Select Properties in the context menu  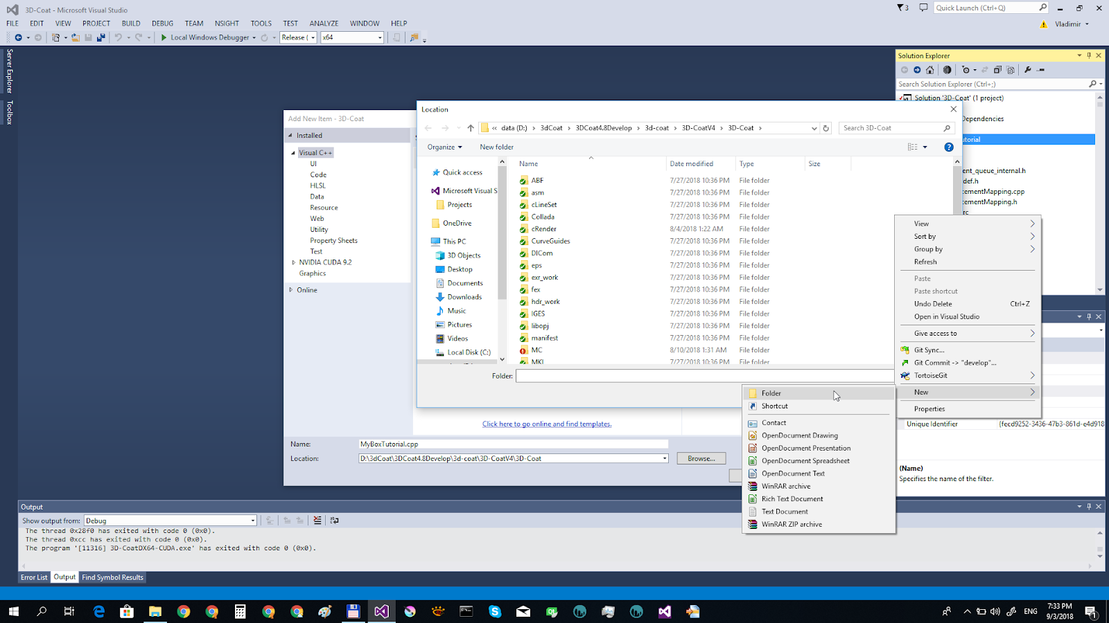pyautogui.click(x=968, y=408)
